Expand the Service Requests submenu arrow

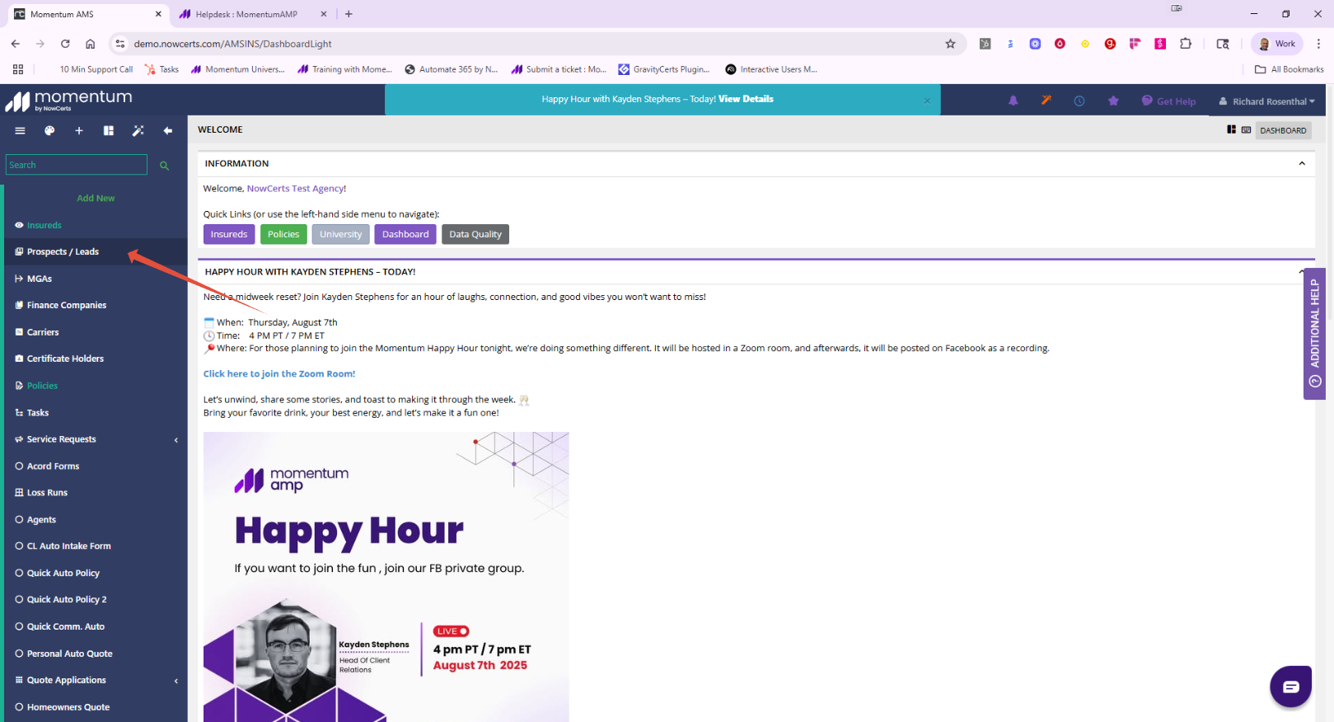pyautogui.click(x=176, y=440)
